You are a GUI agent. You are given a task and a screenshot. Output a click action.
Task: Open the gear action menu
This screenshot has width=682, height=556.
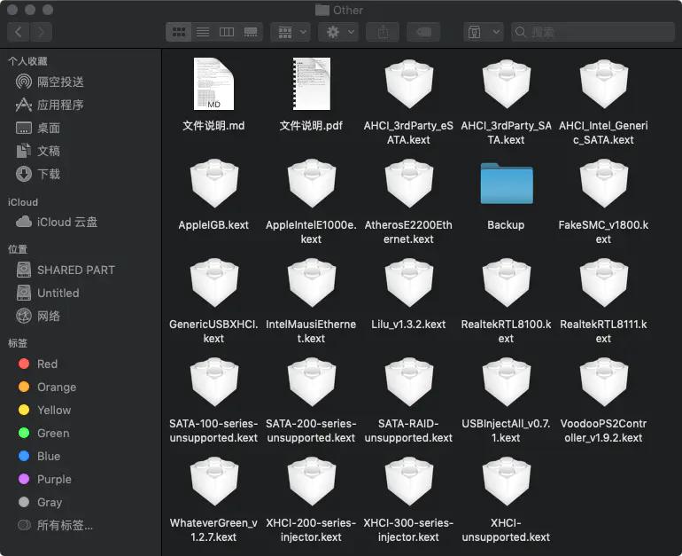(339, 32)
